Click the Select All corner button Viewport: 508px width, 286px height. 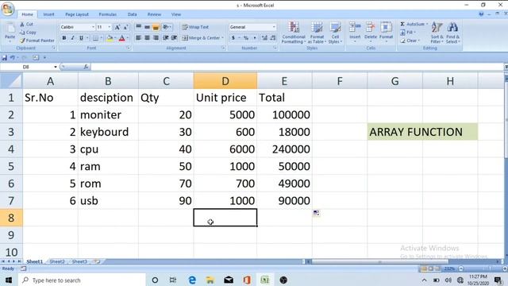(x=11, y=81)
